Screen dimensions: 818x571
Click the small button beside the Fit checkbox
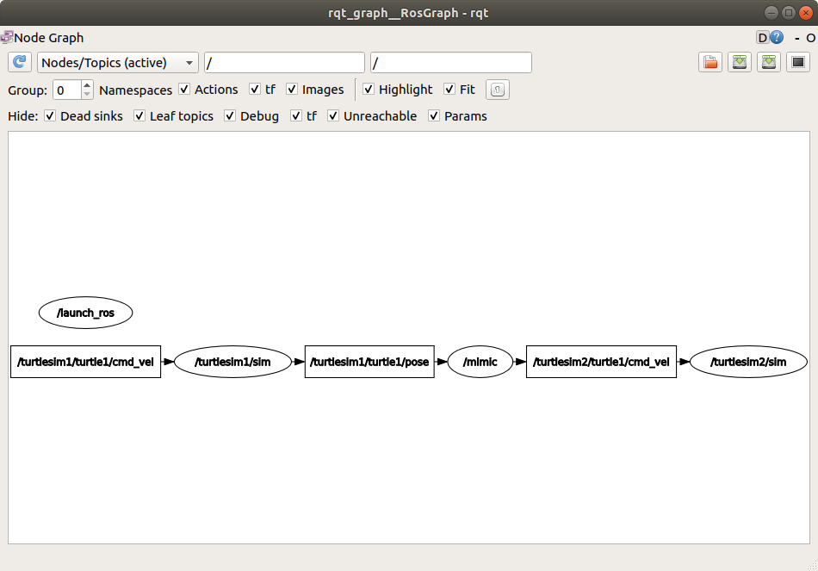pos(497,89)
